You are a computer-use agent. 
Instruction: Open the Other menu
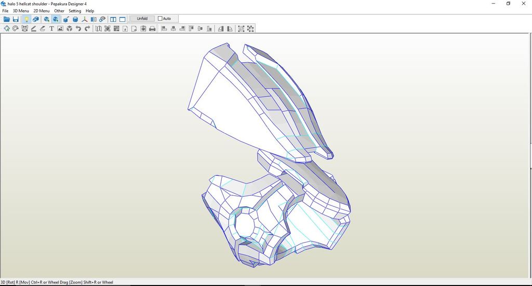coord(59,11)
